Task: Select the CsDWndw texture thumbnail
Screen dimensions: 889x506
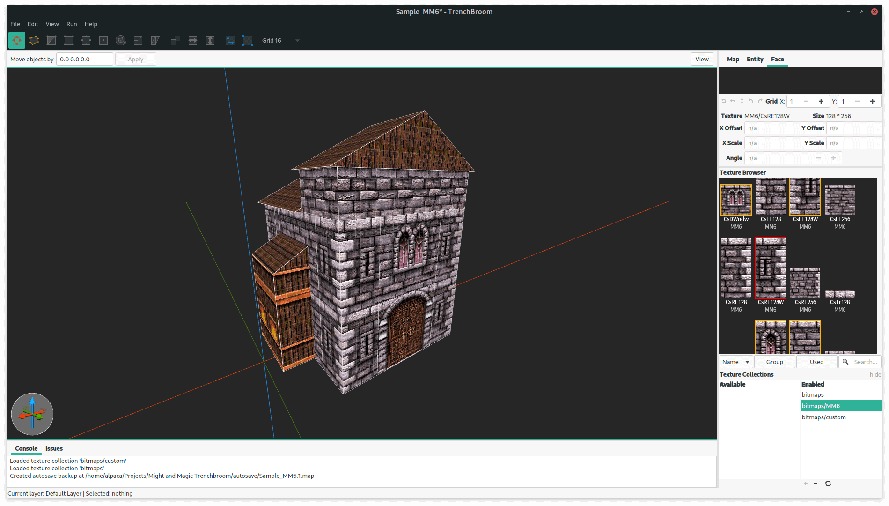Action: click(x=735, y=200)
